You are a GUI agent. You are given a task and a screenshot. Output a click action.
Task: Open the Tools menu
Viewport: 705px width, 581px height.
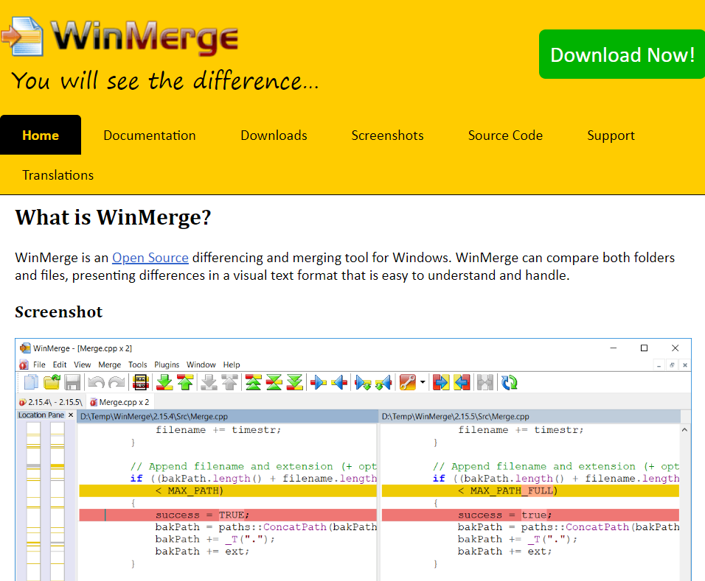point(138,365)
